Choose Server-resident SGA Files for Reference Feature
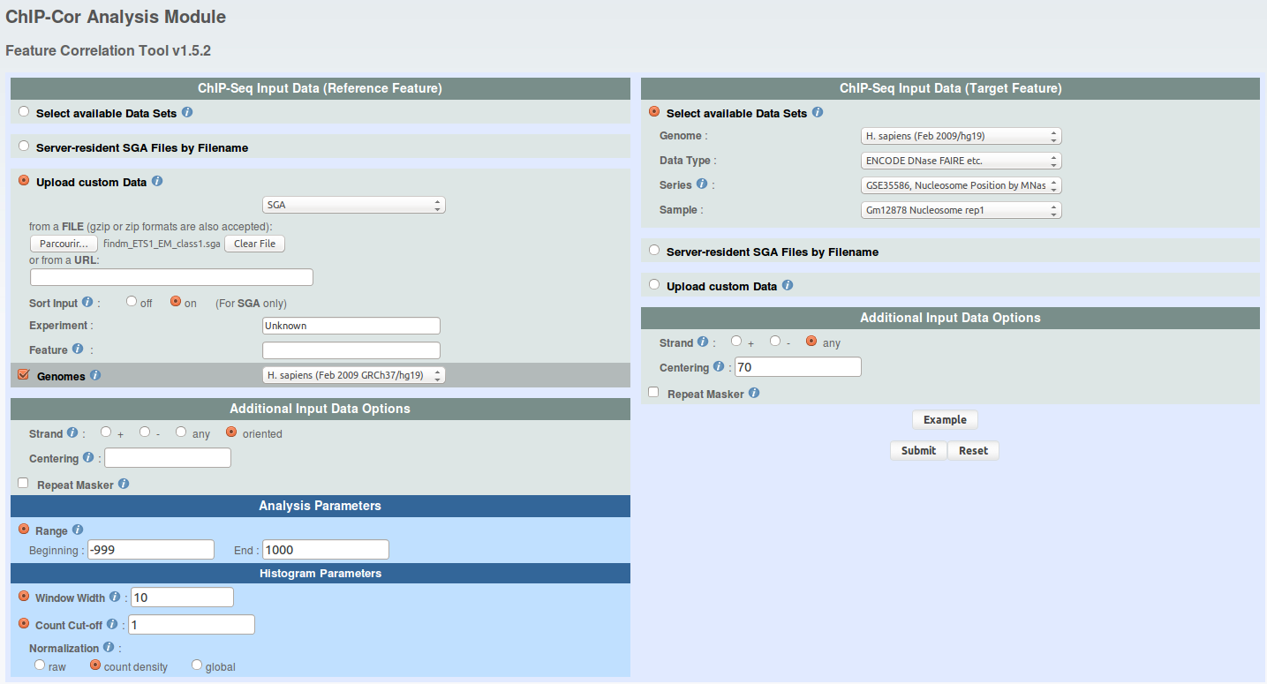This screenshot has height=684, width=1267. pyautogui.click(x=24, y=147)
